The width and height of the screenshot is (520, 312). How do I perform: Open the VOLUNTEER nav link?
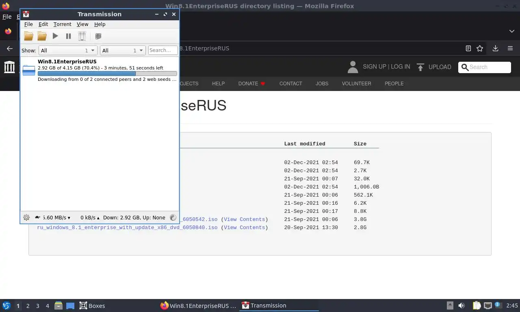pyautogui.click(x=356, y=84)
